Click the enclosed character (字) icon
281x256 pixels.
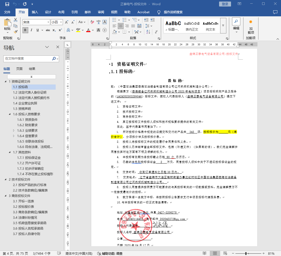105,30
